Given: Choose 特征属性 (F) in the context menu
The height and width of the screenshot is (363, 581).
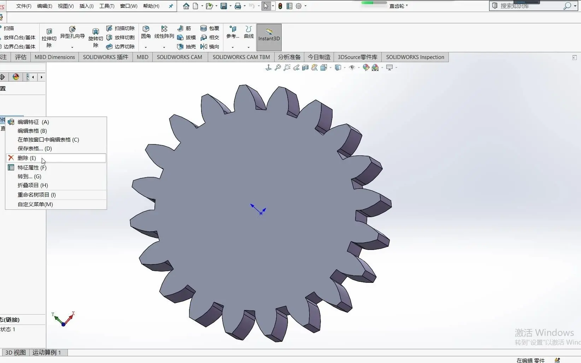Looking at the screenshot, I should pos(56,168).
